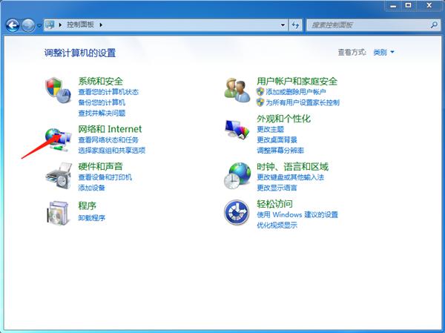Open 硬件和声音 category heading
This screenshot has width=445, height=333.
(100, 166)
